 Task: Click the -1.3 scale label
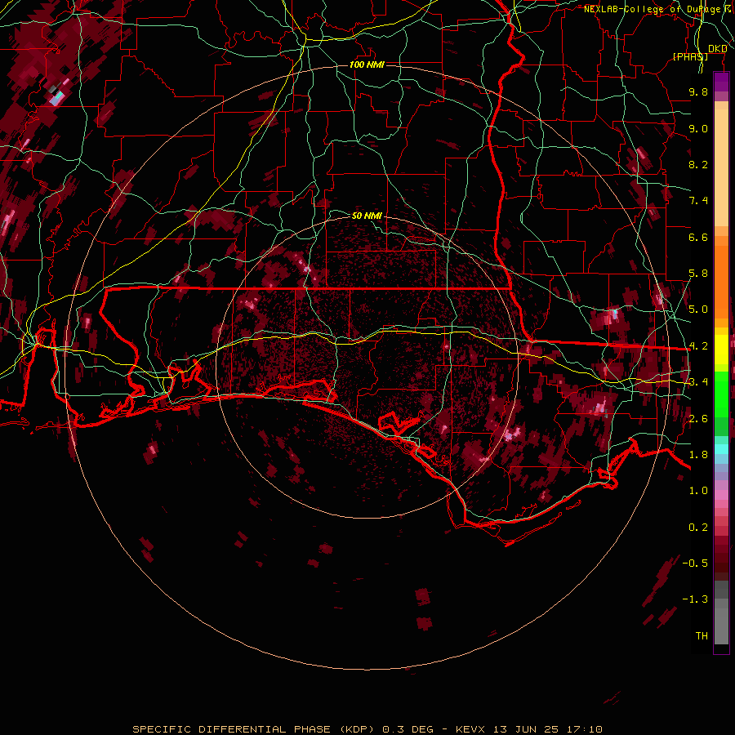695,599
